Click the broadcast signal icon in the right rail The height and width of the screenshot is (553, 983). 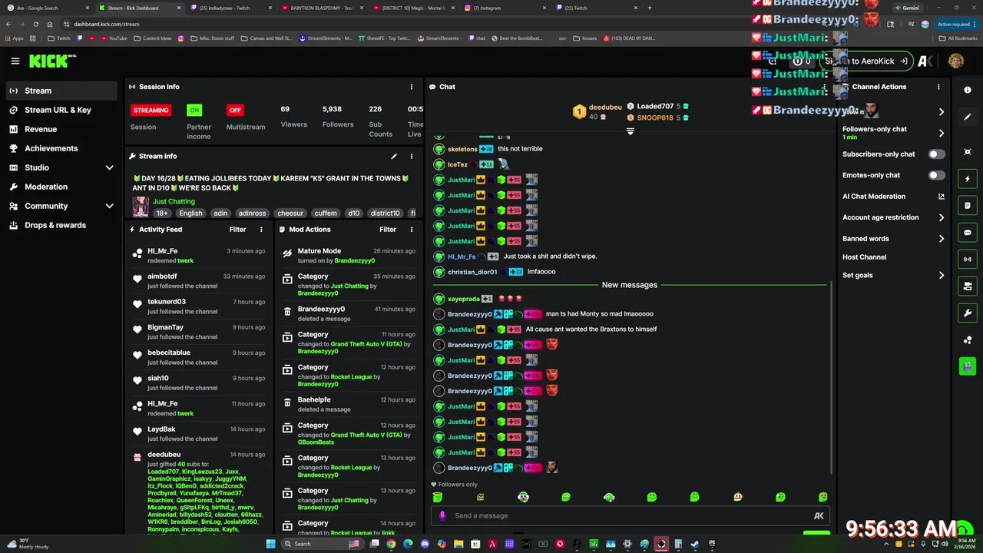pos(968,260)
